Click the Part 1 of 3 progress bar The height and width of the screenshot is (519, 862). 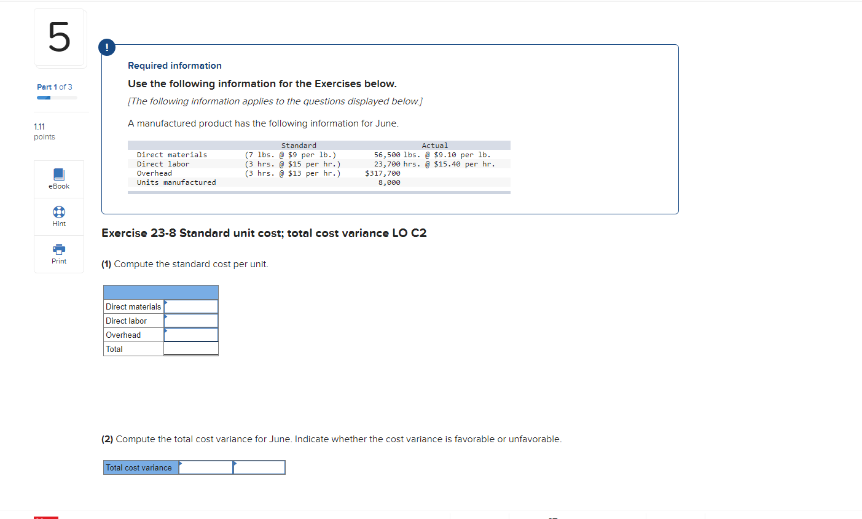(x=57, y=97)
